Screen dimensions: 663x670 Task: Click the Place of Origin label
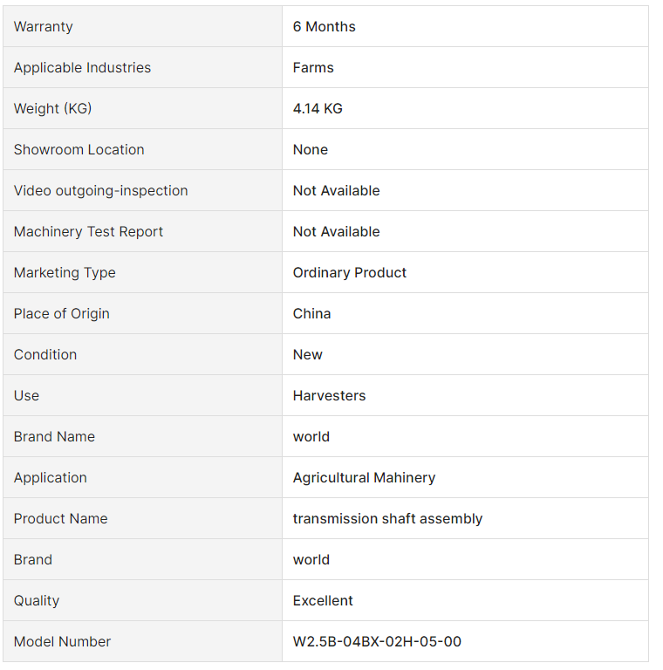click(61, 314)
